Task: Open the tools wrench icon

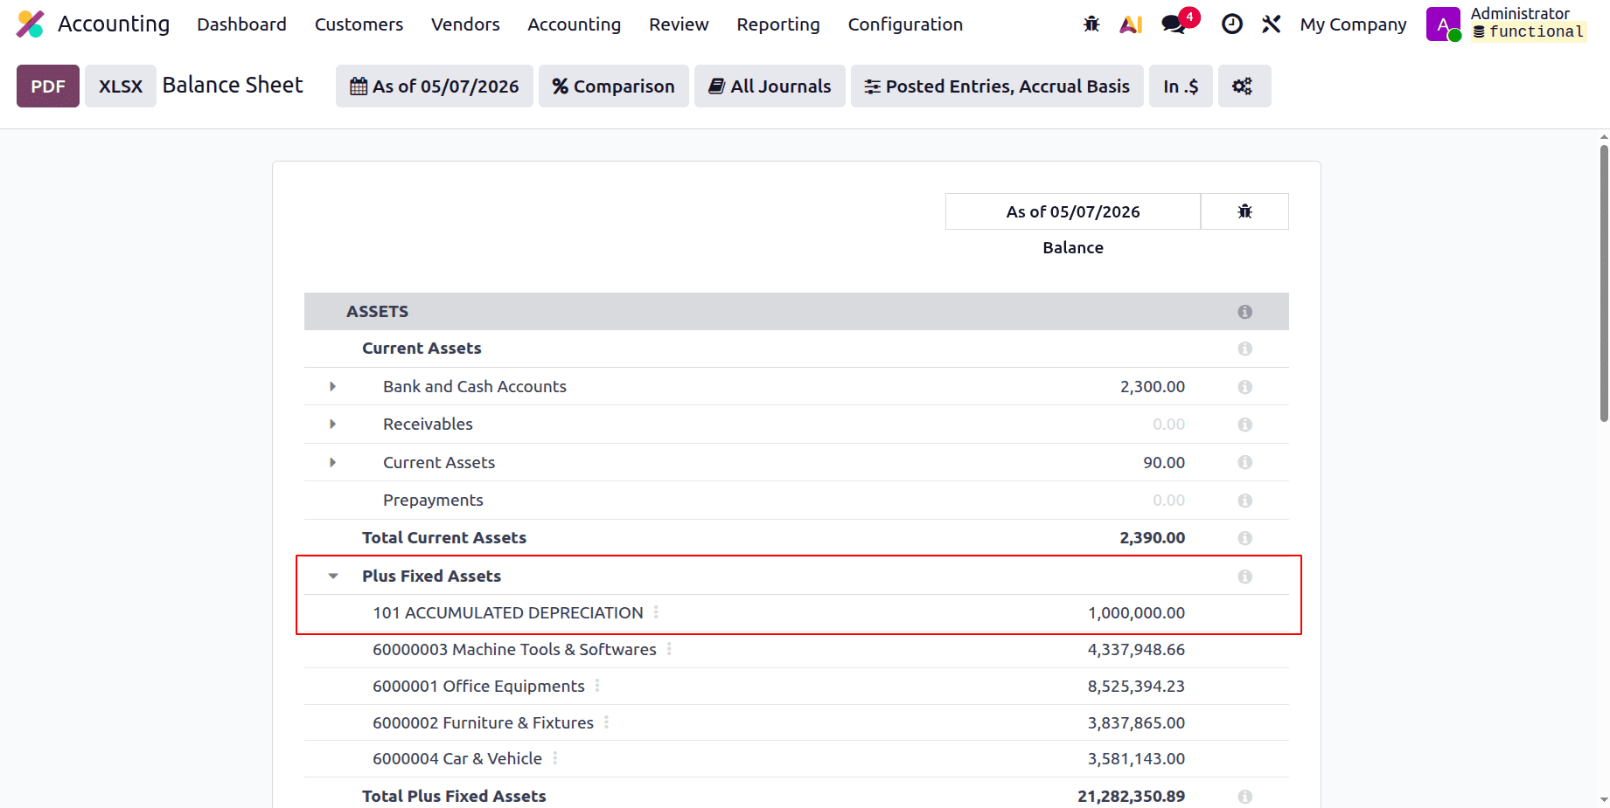Action: (x=1272, y=24)
